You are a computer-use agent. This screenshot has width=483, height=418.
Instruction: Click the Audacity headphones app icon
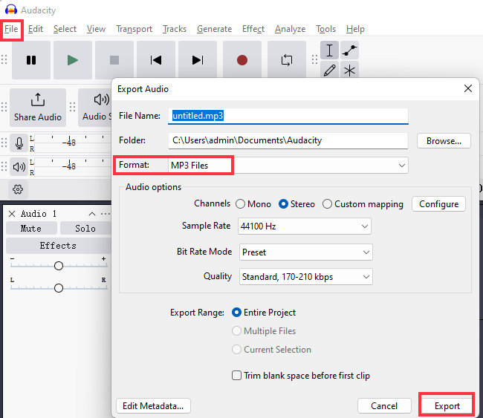pyautogui.click(x=11, y=10)
